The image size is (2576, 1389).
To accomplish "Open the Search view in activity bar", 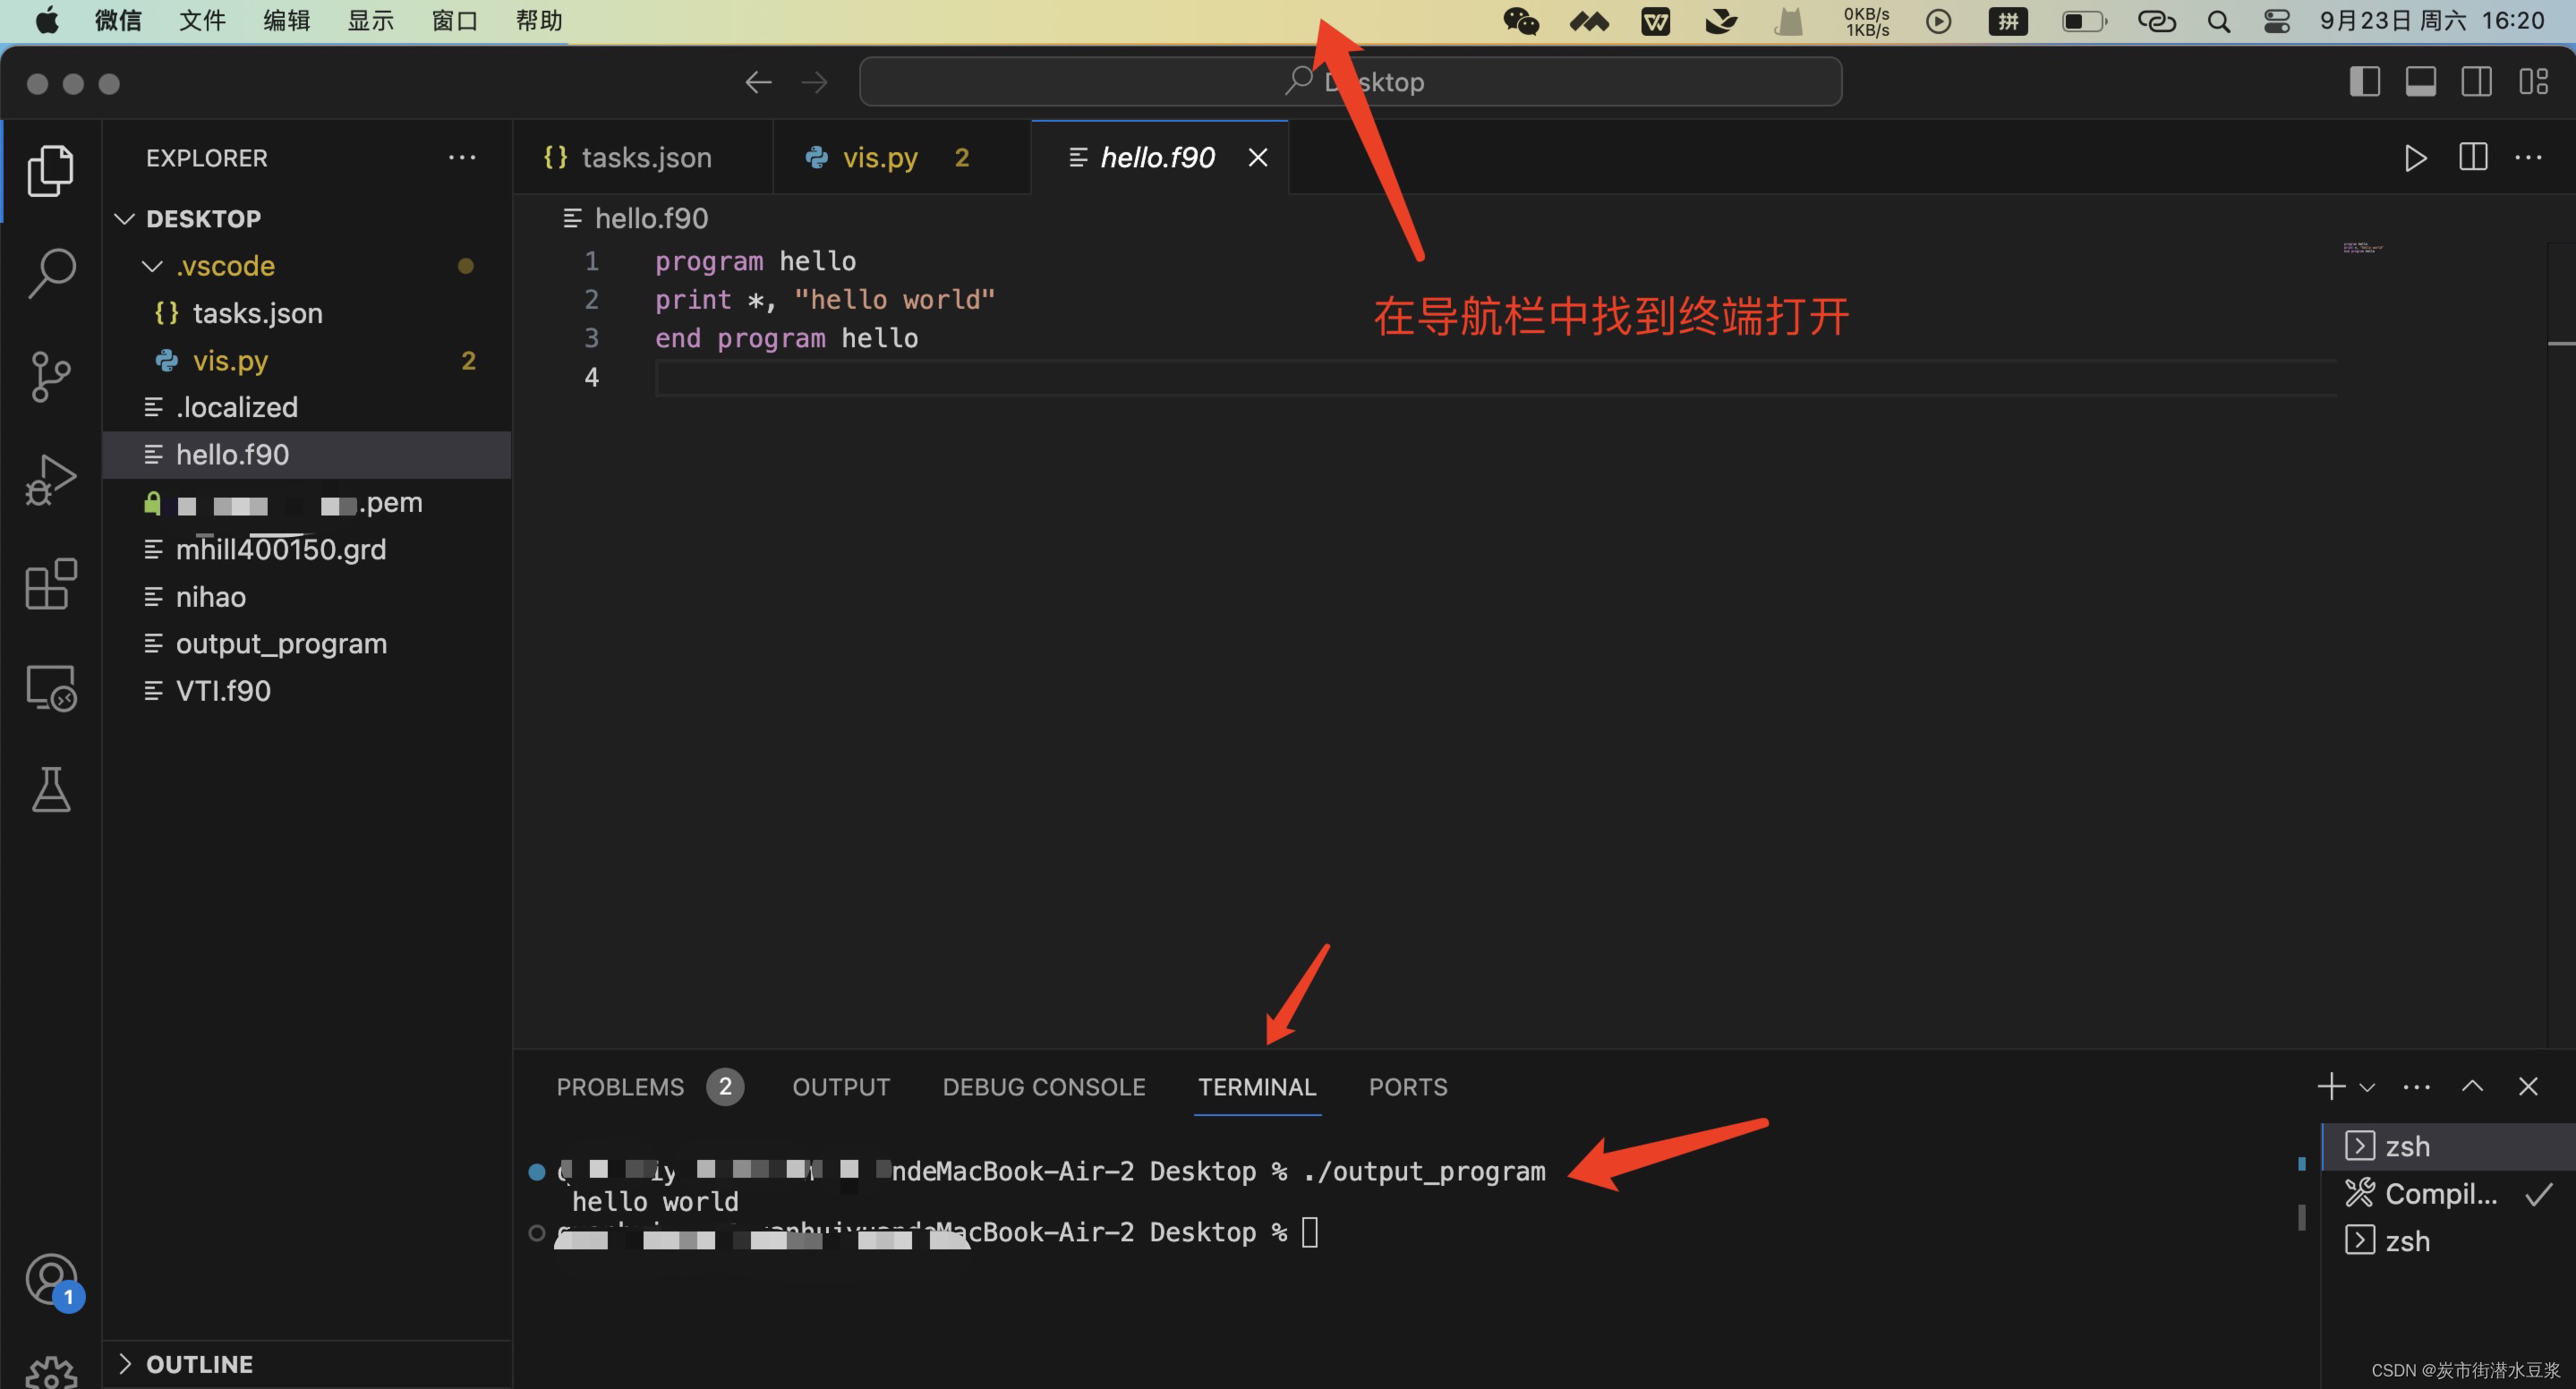I will click(x=51, y=272).
